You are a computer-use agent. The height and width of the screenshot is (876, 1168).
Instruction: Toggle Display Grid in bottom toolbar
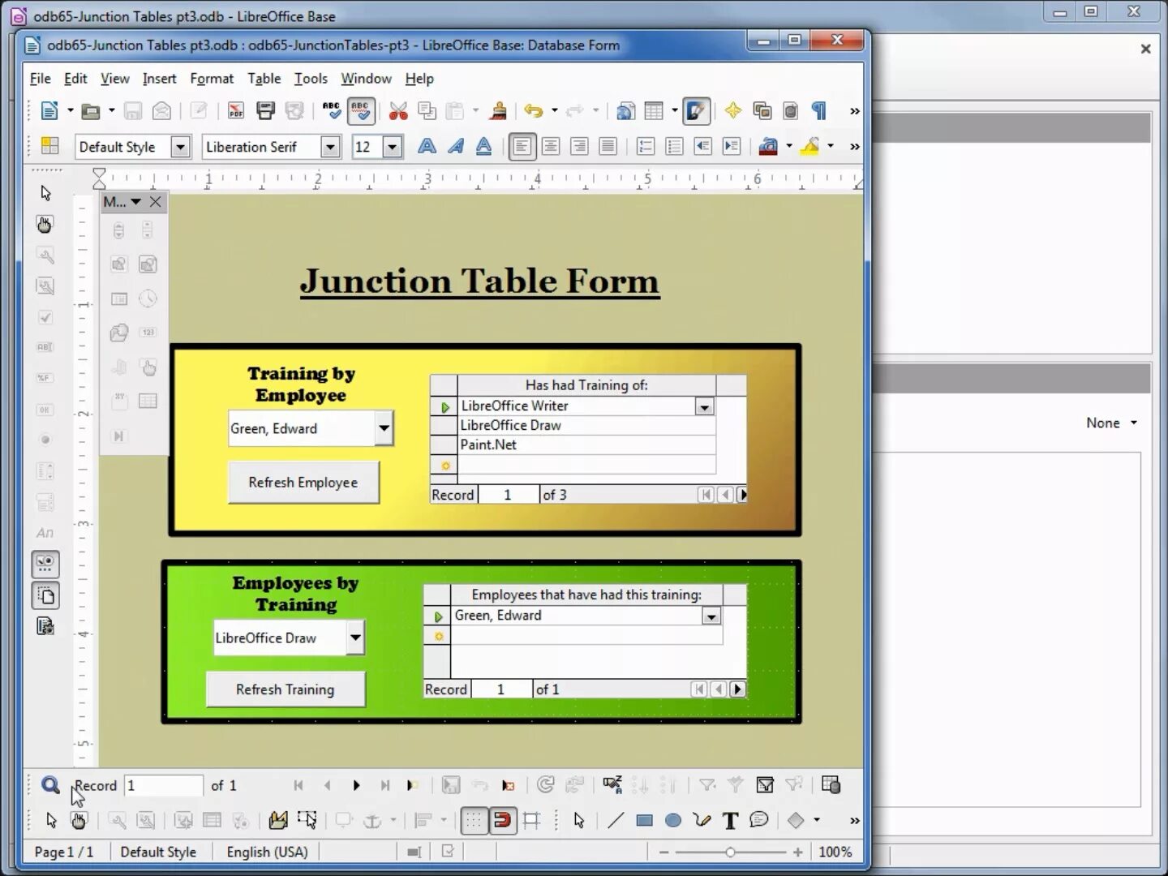[473, 821]
